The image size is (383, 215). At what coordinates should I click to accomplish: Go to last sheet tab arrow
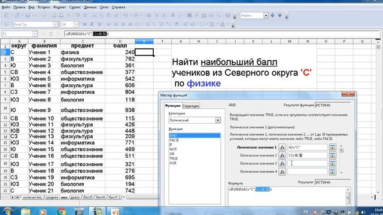(17, 197)
